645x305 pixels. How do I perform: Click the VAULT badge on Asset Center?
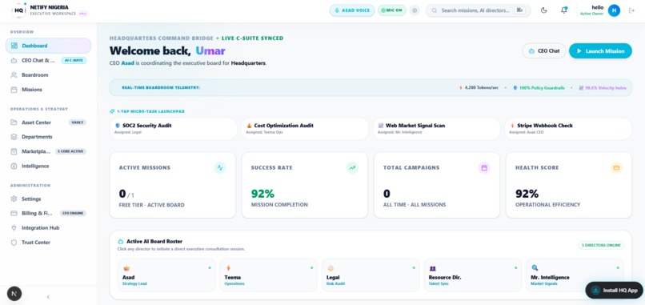(77, 122)
